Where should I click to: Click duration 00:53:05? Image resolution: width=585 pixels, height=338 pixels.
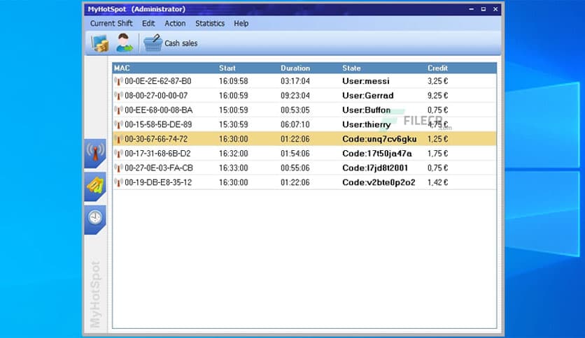click(295, 110)
